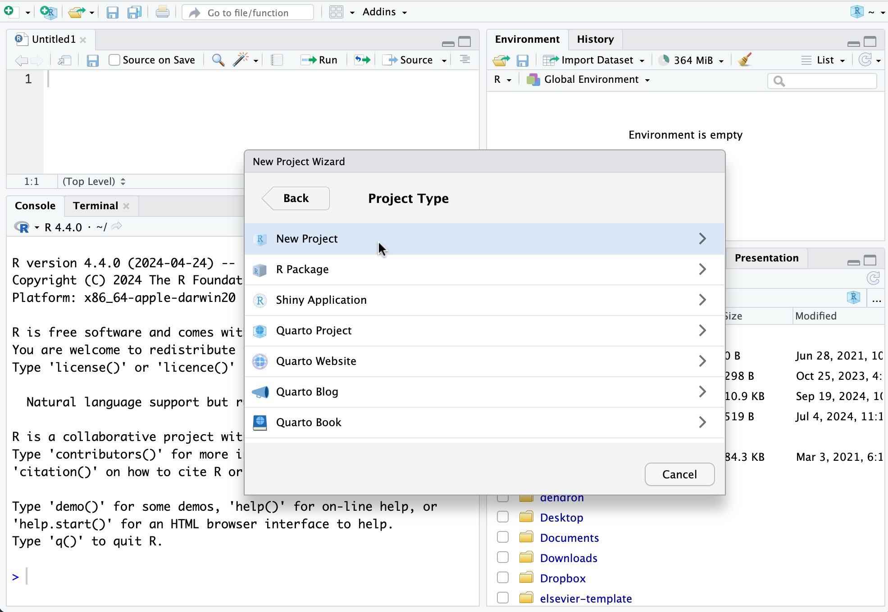Click the find/replace magnifier icon in editor
Screen dimensions: 888x612
point(218,60)
